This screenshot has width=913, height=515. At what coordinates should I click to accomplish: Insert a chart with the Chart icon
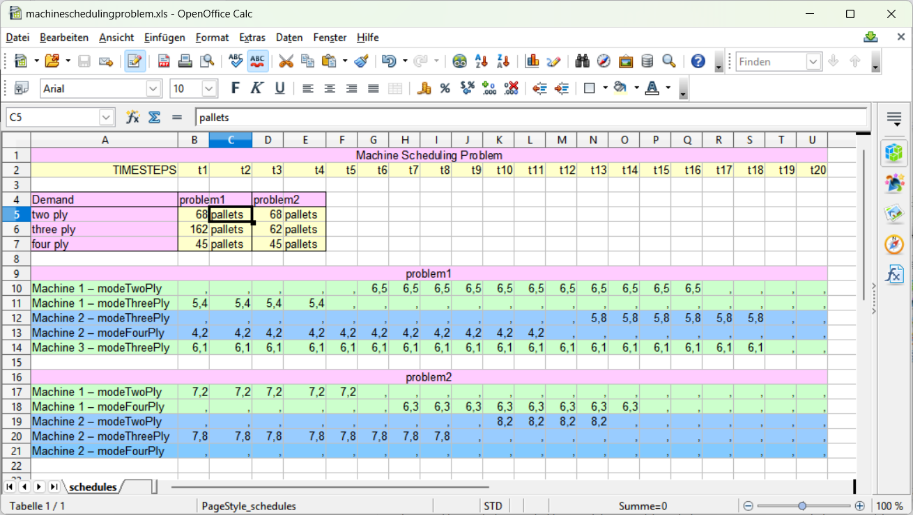click(x=532, y=61)
